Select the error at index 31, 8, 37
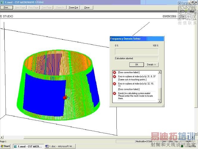Viewport: 198px width, 149px height. (x=137, y=78)
